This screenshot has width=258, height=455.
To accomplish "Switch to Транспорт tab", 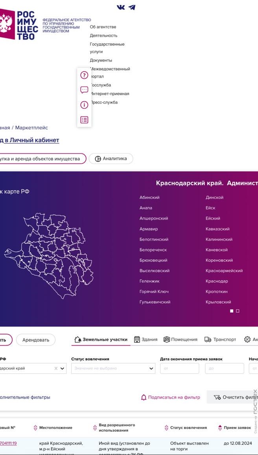I will (220, 339).
